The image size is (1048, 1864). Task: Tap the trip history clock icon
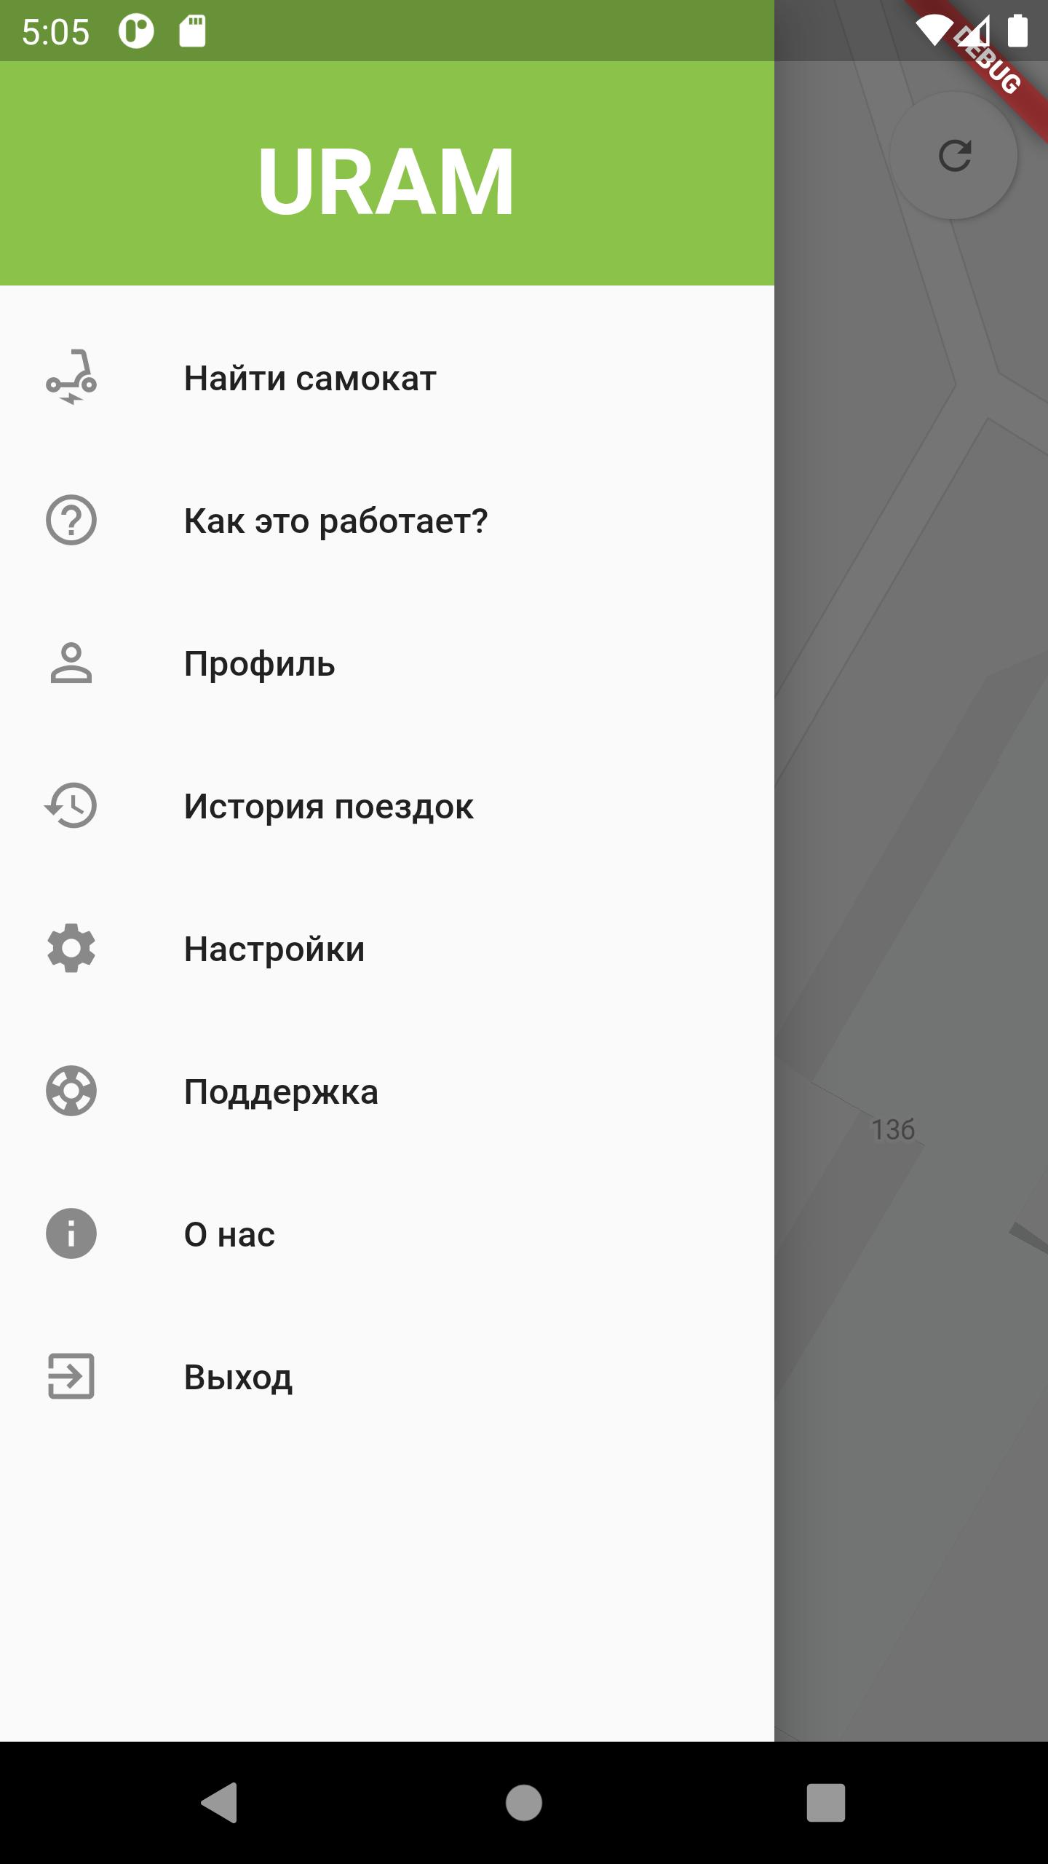click(71, 805)
